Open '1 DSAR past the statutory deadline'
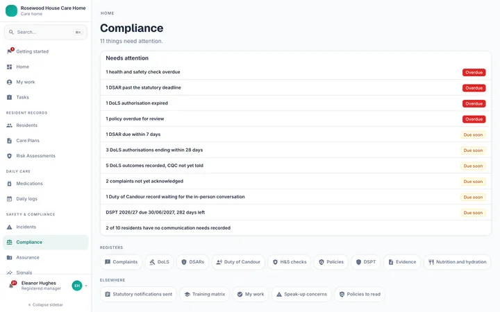The height and width of the screenshot is (312, 500). tap(296, 88)
